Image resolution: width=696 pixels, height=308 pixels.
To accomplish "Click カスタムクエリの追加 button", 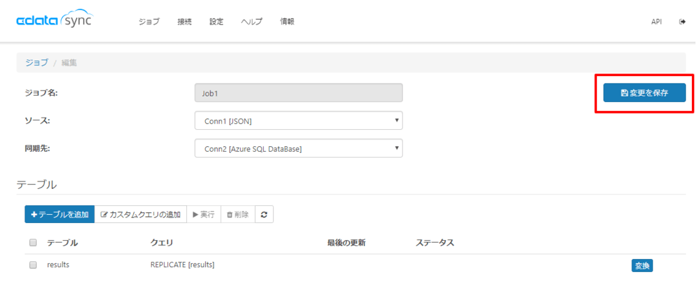I will (x=141, y=214).
